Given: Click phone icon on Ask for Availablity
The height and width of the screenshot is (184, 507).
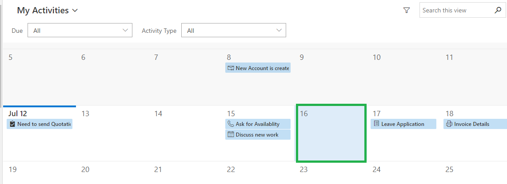Looking at the screenshot, I should (231, 124).
